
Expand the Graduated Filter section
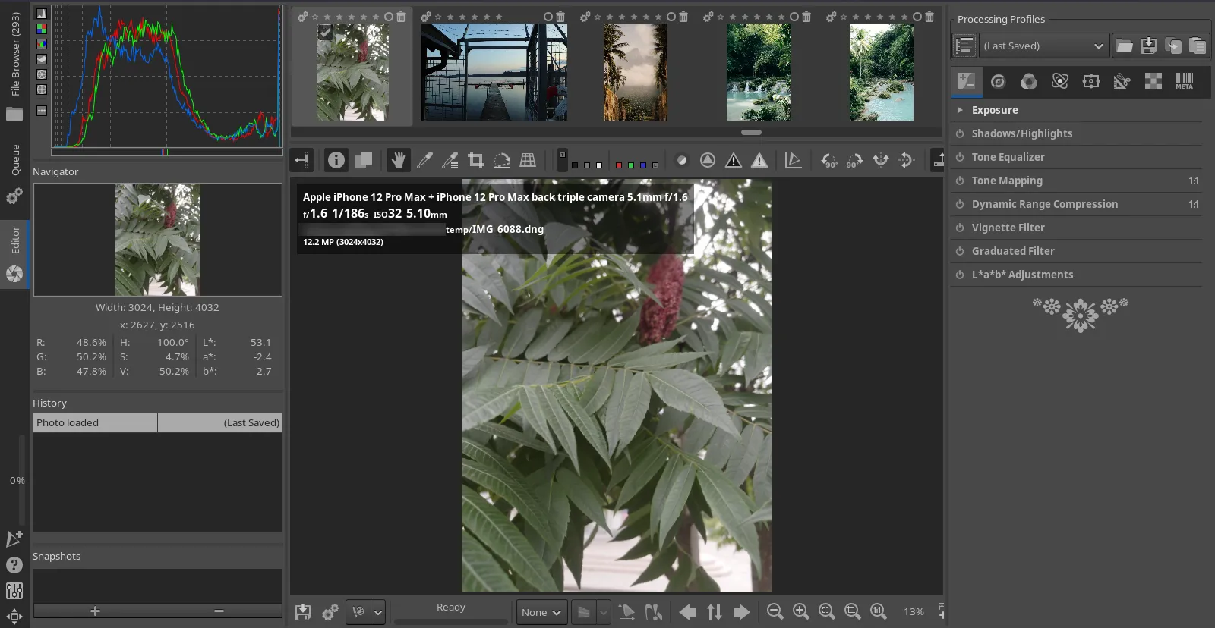click(1013, 251)
